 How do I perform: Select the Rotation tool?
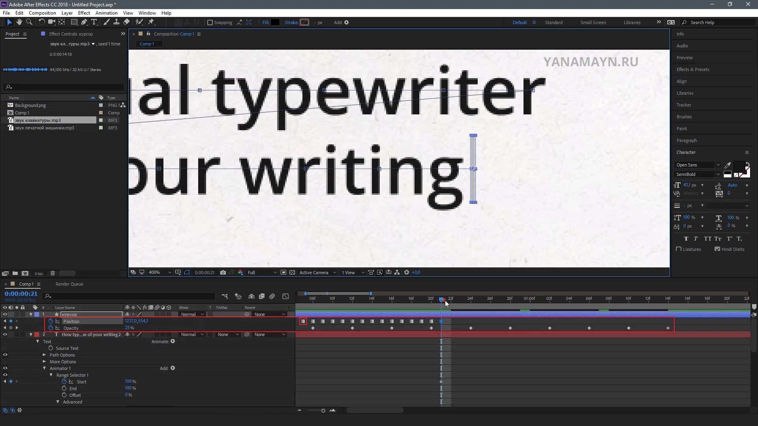coord(41,22)
